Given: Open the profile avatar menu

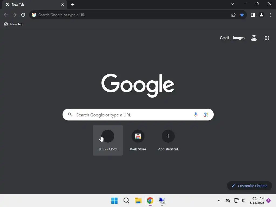Looking at the screenshot, I should pyautogui.click(x=261, y=15).
